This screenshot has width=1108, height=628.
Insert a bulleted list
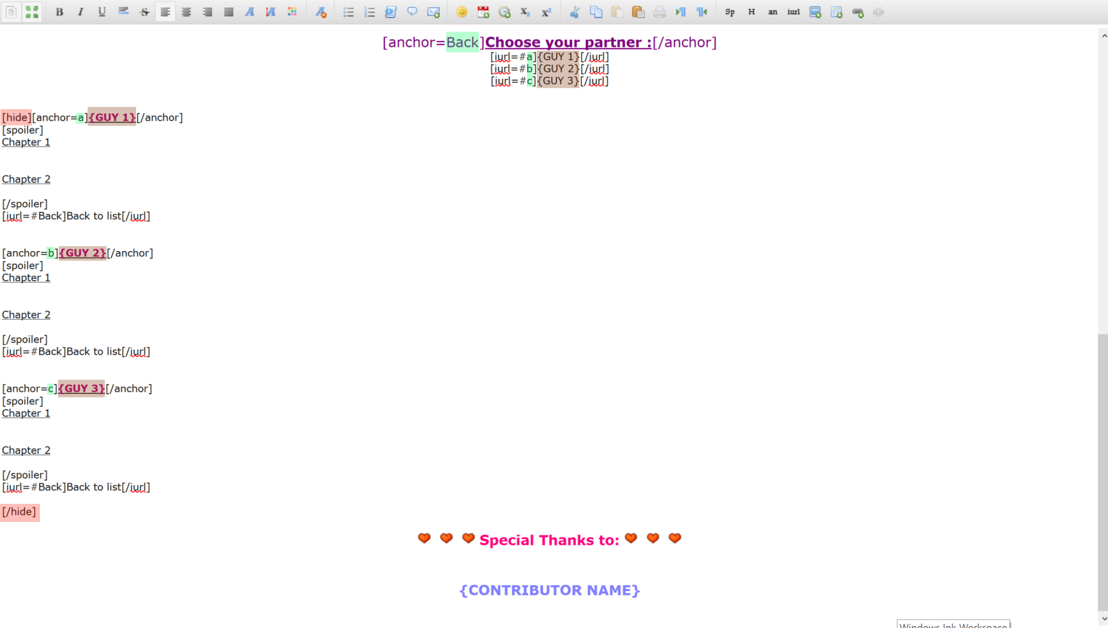pyautogui.click(x=348, y=12)
